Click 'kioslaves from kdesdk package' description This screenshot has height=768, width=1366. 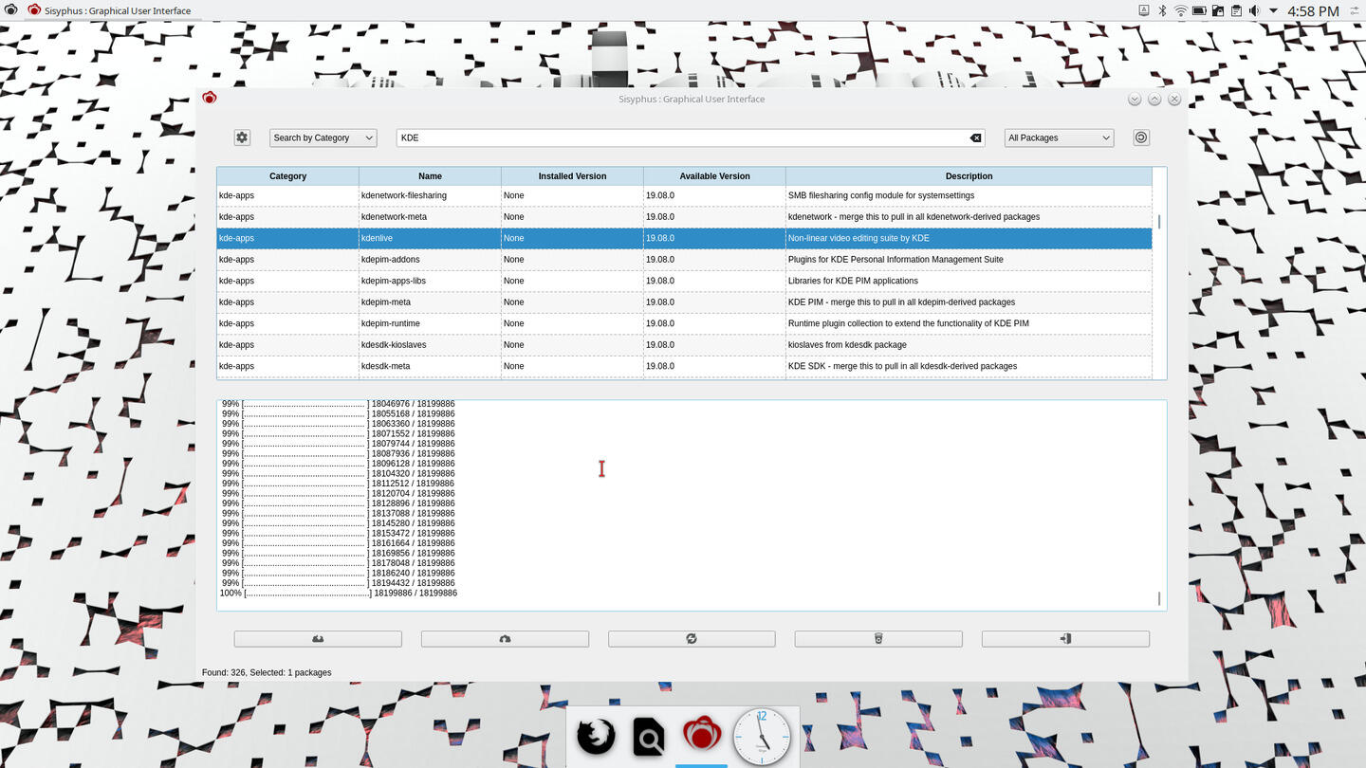(x=847, y=344)
